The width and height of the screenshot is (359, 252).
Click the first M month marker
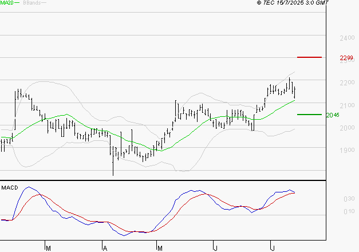[48, 247]
